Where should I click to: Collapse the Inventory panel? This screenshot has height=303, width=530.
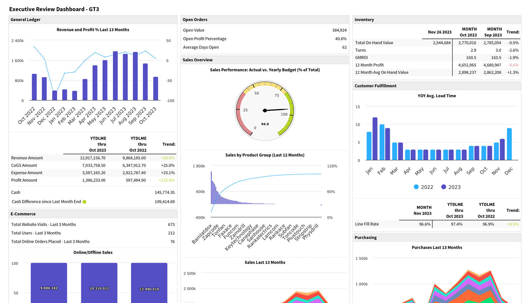click(x=364, y=20)
